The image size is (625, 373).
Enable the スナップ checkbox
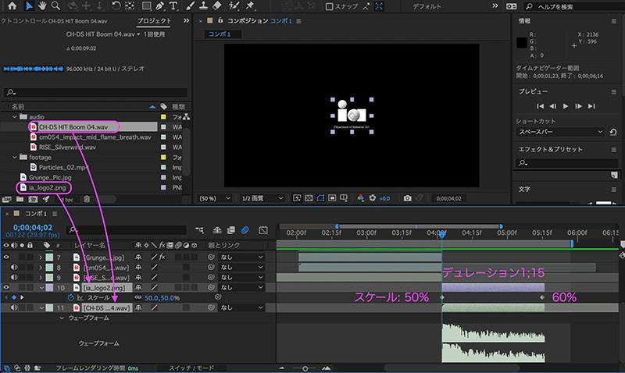point(329,6)
